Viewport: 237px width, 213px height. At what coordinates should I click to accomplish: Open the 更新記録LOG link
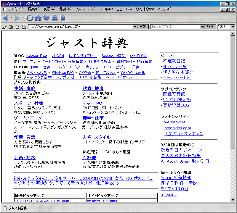coord(176,105)
